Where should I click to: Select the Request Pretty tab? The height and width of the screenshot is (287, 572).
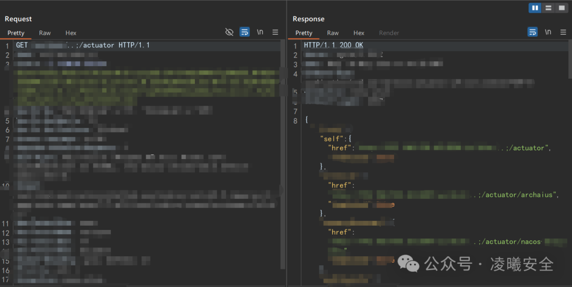pyautogui.click(x=16, y=33)
